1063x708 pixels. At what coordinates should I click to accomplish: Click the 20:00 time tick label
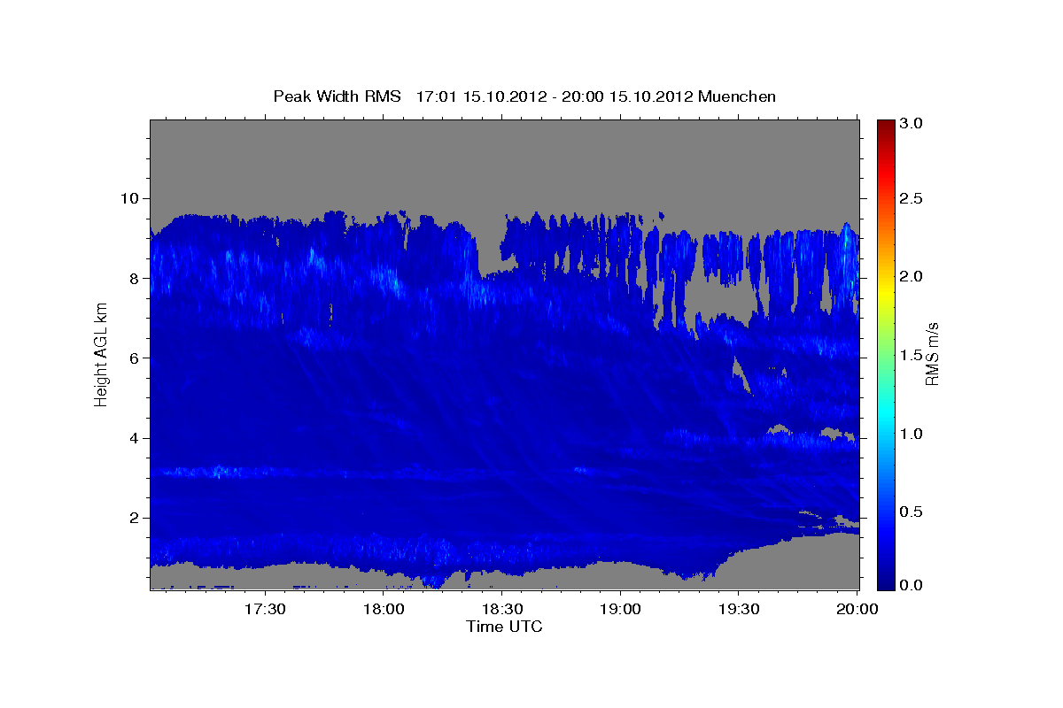[857, 610]
